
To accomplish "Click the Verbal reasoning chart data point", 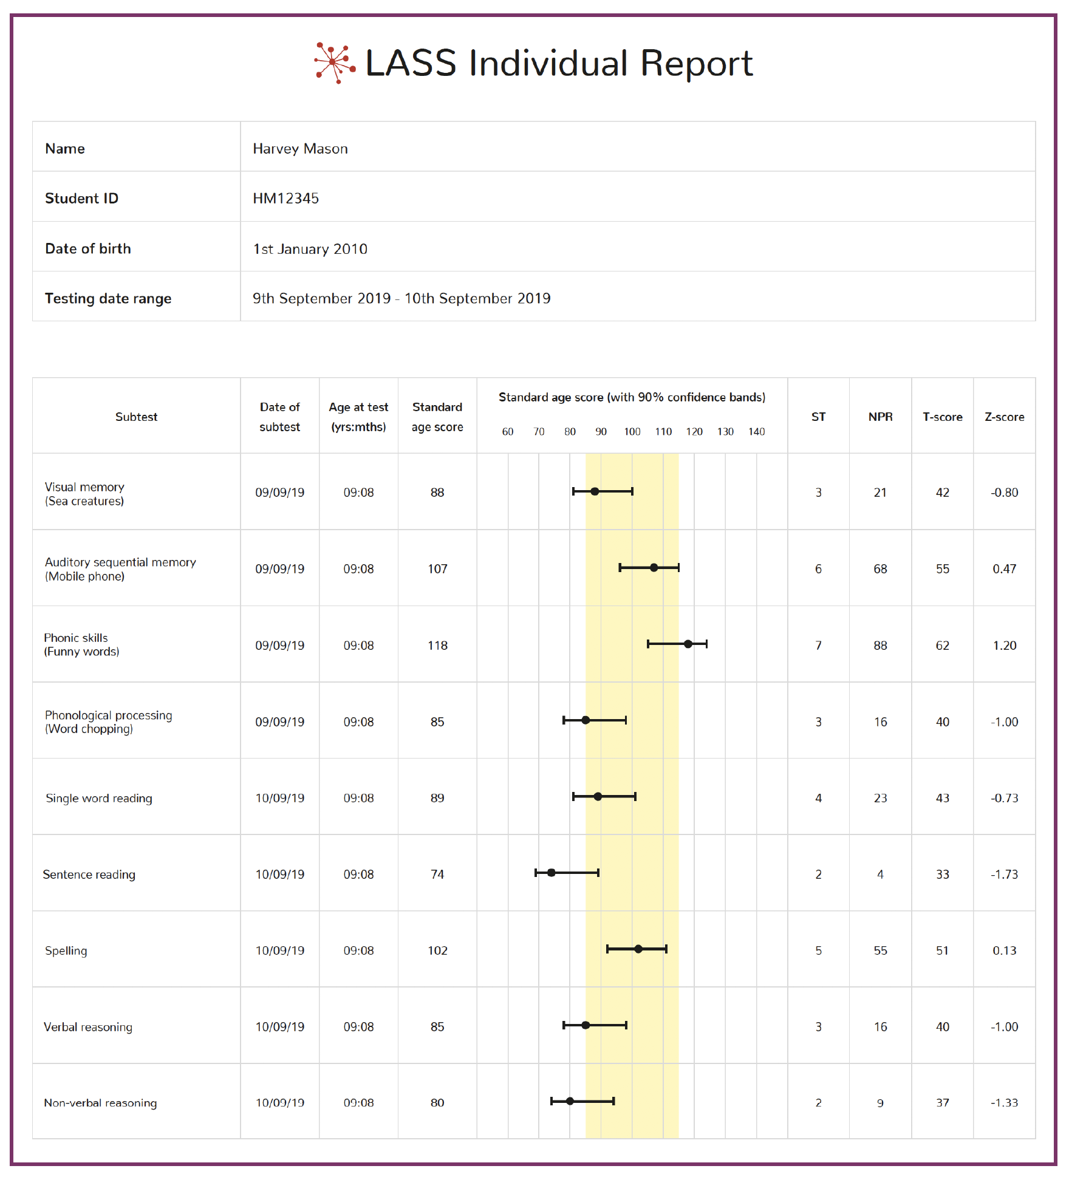I will 586,1025.
